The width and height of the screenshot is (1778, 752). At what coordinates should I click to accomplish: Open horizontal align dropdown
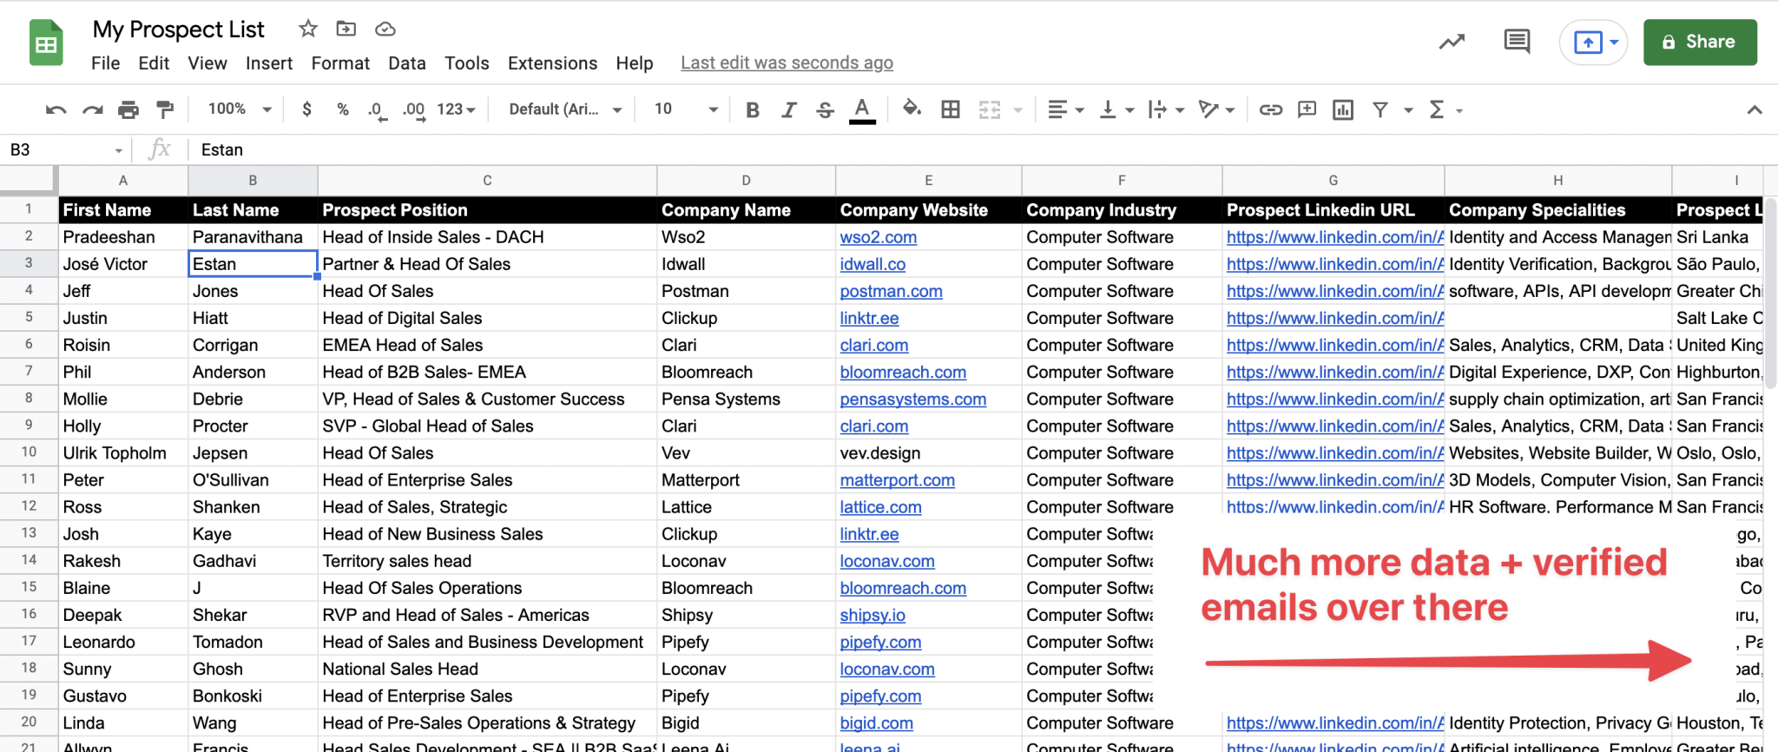tap(1065, 109)
